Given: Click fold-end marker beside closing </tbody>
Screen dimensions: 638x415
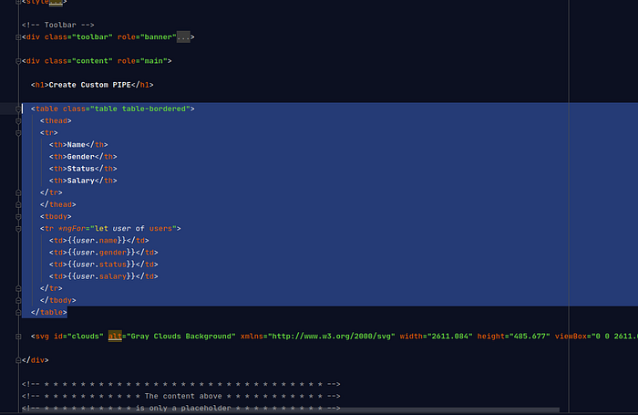Looking at the screenshot, I should pyautogui.click(x=18, y=300).
